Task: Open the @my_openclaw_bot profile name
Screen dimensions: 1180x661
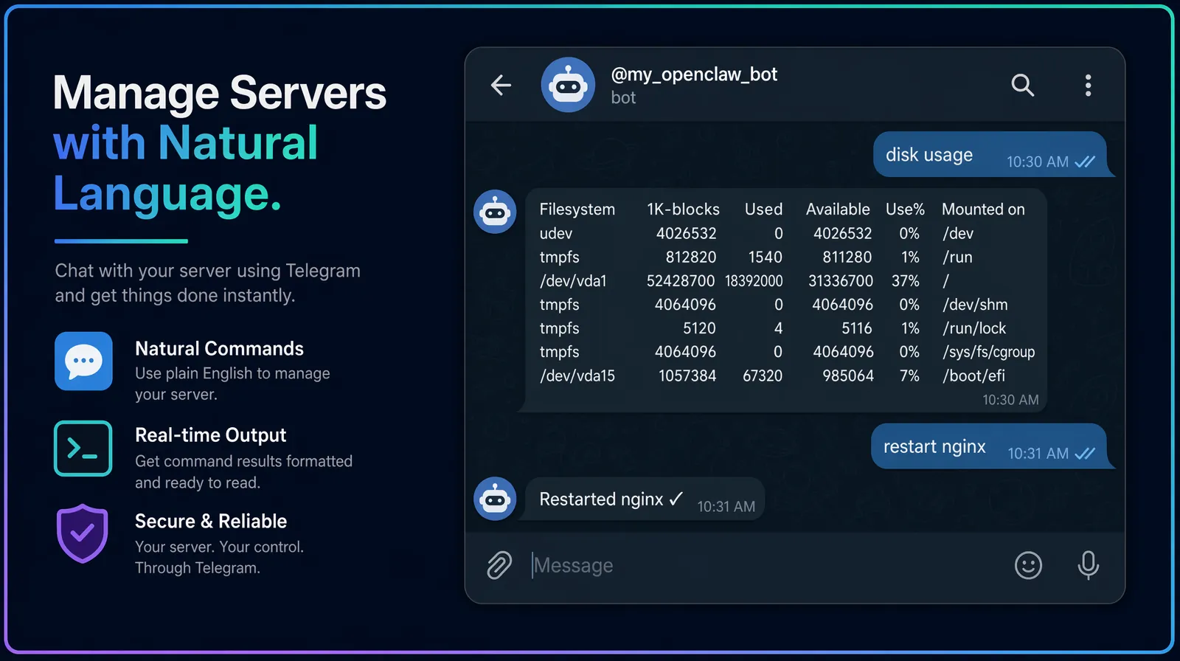Action: coord(694,75)
